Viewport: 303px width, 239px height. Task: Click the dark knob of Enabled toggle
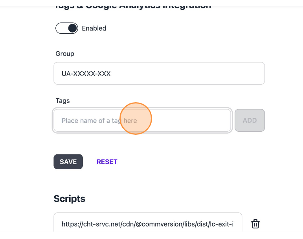pyautogui.click(x=72, y=28)
